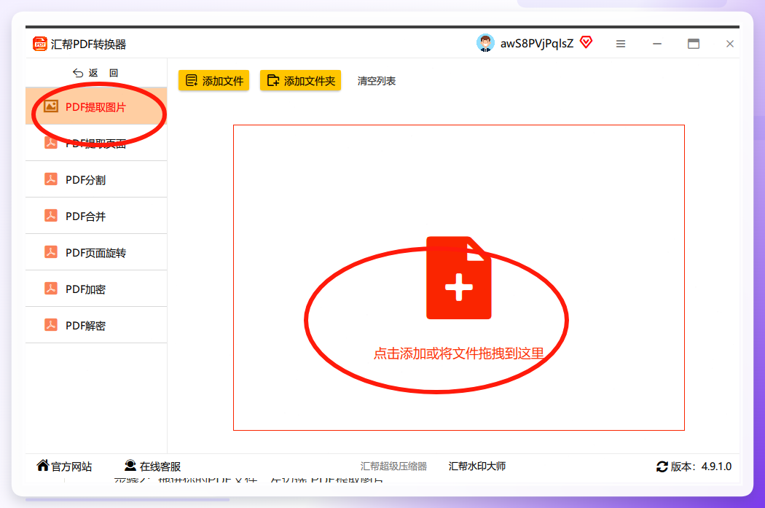Click the user avatar icon
The height and width of the screenshot is (508, 765).
pyautogui.click(x=485, y=44)
